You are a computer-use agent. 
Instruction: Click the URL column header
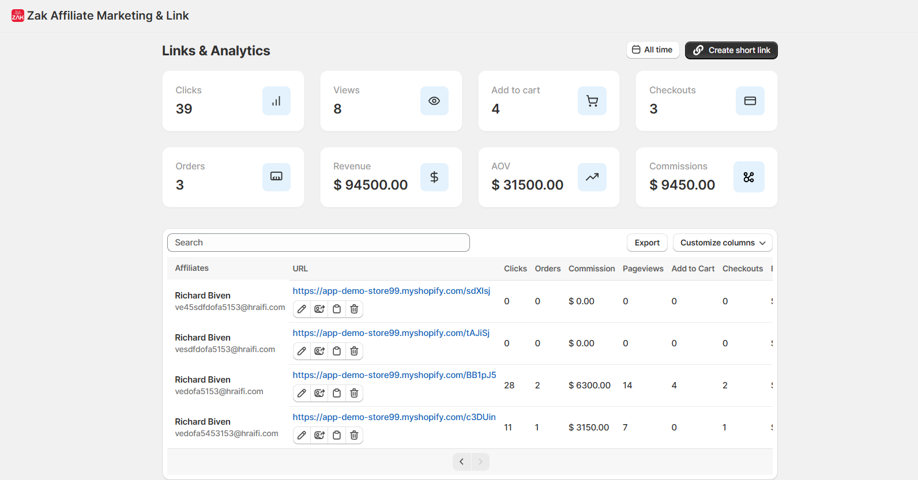[x=300, y=269]
